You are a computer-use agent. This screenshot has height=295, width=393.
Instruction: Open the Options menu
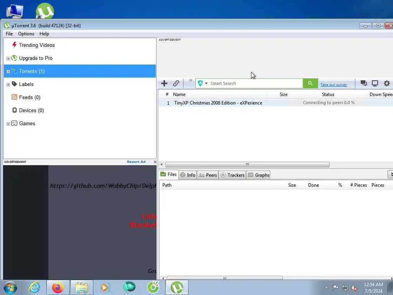pos(26,34)
